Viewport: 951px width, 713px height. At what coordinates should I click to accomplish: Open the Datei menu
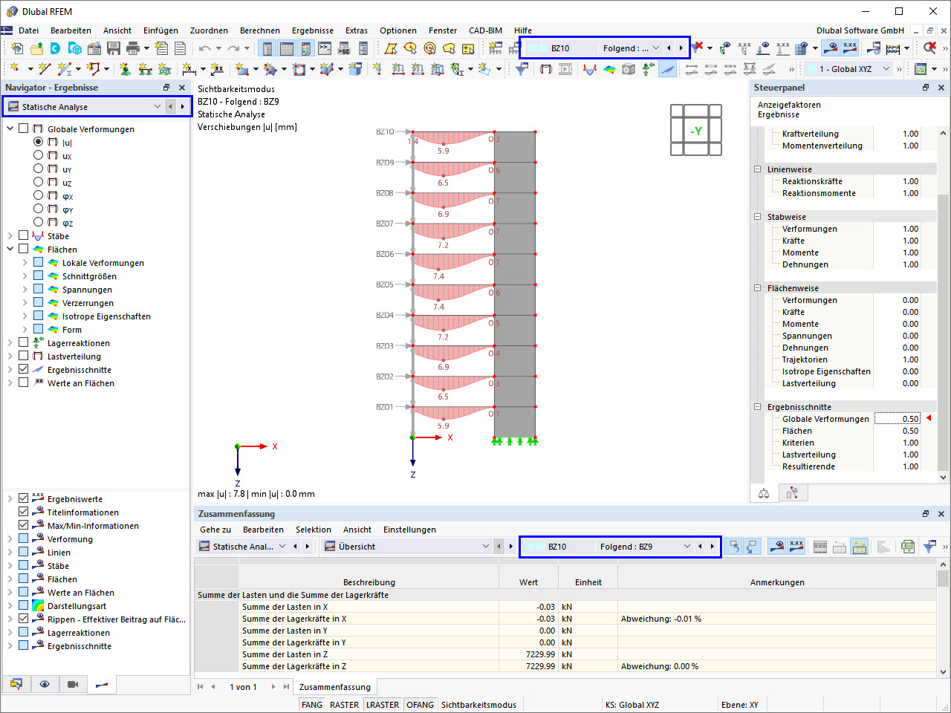click(x=29, y=30)
